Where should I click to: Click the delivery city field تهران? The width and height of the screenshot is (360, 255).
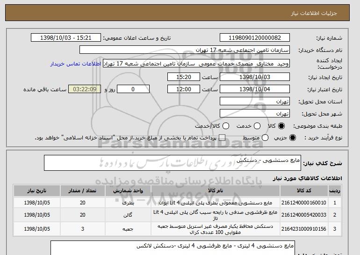point(255,114)
